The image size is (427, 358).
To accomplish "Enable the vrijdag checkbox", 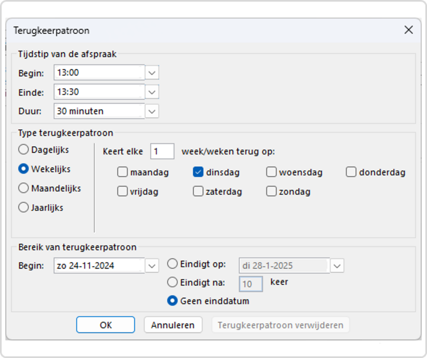I will 122,192.
